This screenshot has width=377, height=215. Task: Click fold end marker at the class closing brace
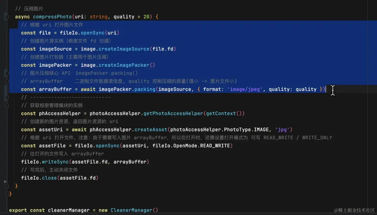[x=7, y=194]
